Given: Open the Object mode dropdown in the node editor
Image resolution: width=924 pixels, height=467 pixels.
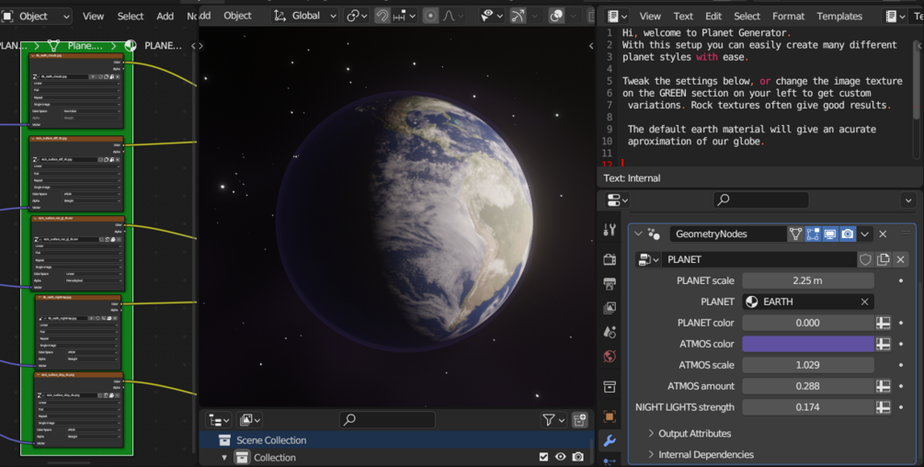Looking at the screenshot, I should [35, 16].
